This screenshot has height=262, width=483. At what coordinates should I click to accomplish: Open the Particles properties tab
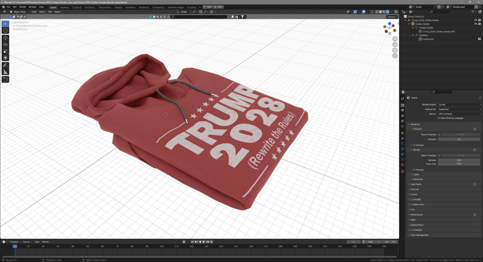coord(403,144)
